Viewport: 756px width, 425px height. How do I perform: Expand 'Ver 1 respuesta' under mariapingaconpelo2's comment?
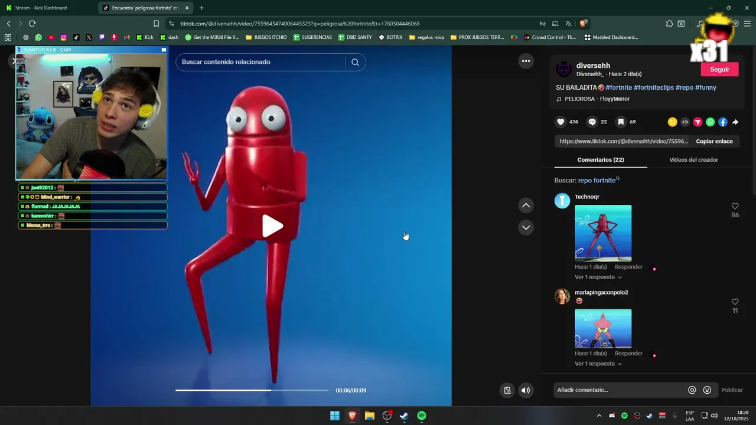(598, 364)
